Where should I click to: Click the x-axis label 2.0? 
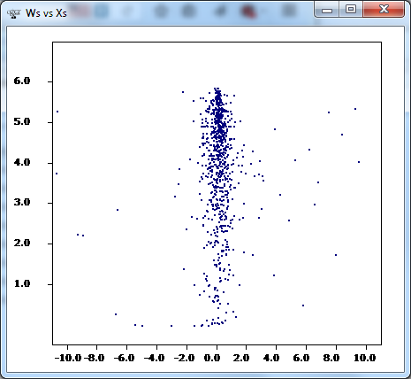[241, 358]
